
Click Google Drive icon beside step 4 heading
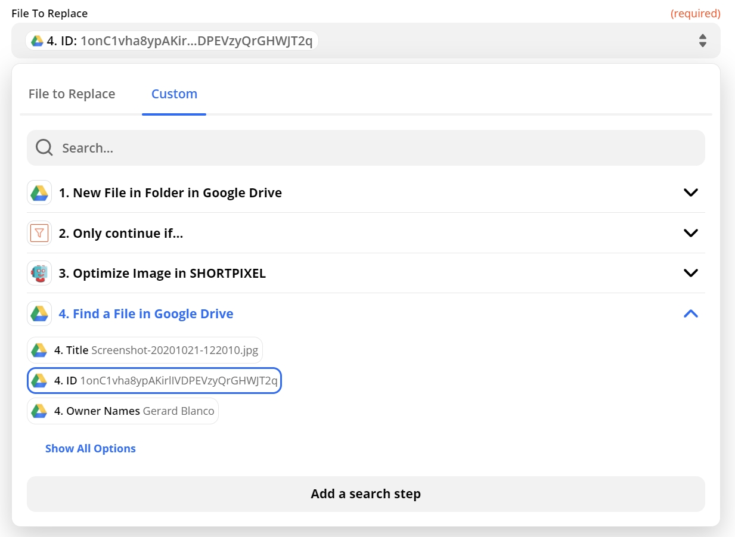pyautogui.click(x=39, y=313)
